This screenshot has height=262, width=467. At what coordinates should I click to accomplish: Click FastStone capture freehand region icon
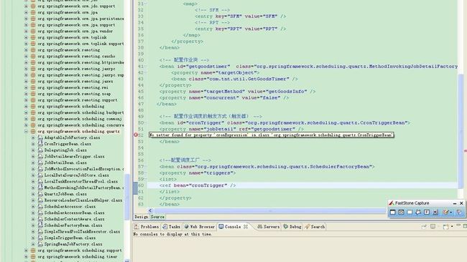pos(418,212)
